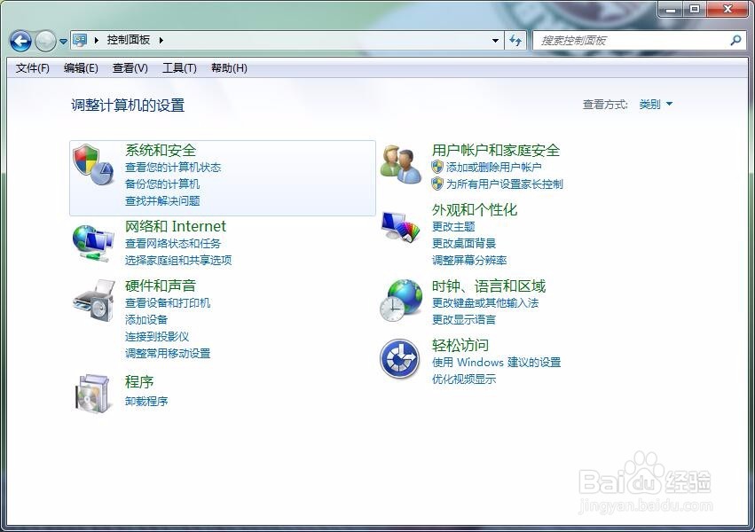Image resolution: width=755 pixels, height=532 pixels.
Task: Click the refresh icon in the address bar
Action: (515, 41)
